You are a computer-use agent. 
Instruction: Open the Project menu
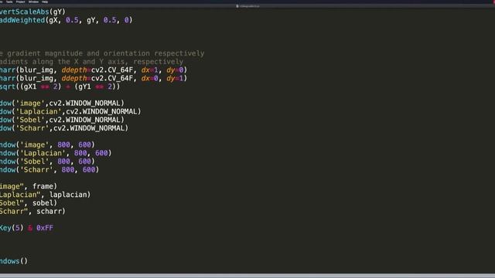pos(21,2)
